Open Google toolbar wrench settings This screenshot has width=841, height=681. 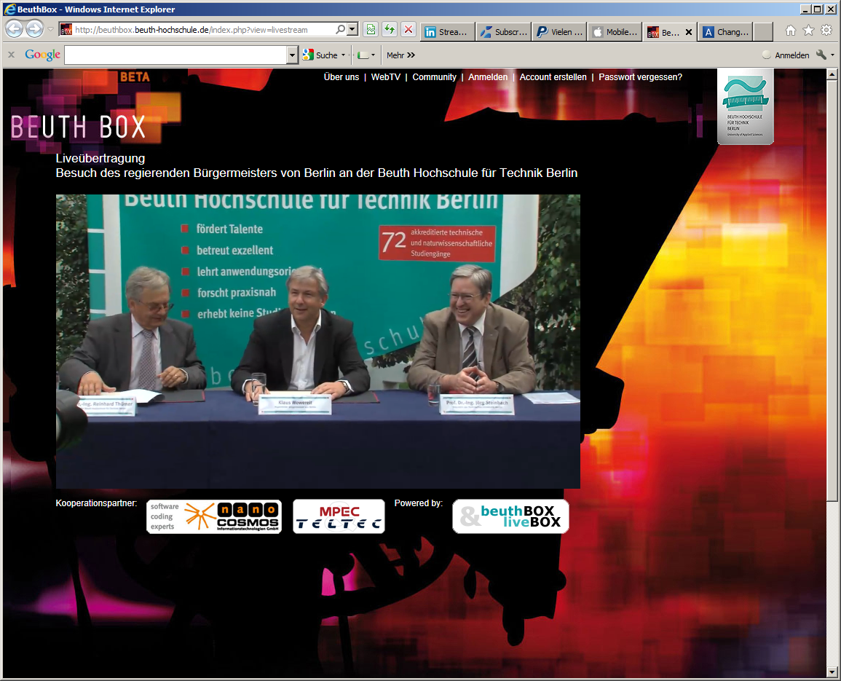point(821,55)
